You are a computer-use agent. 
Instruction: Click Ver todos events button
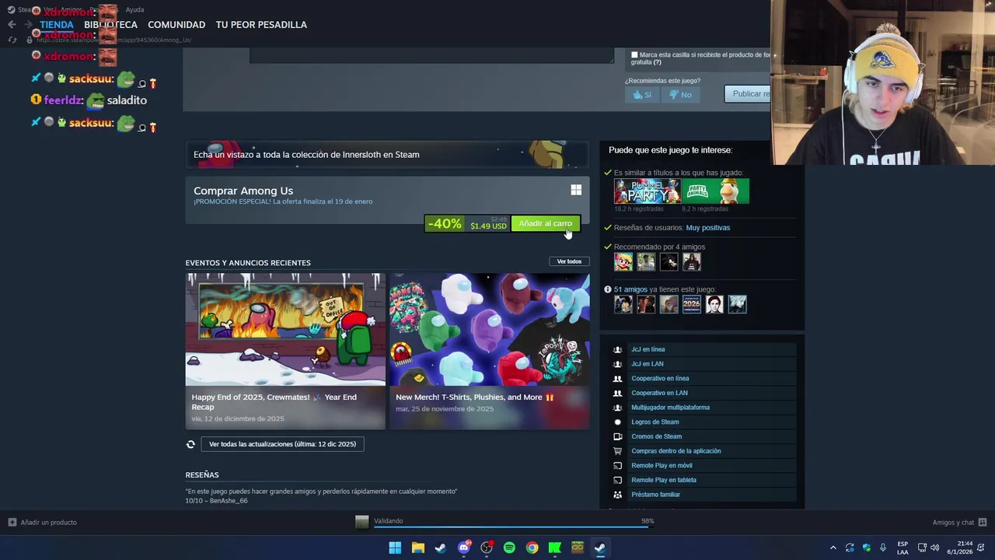569,261
